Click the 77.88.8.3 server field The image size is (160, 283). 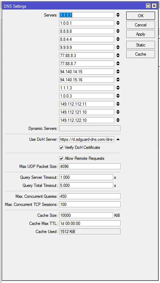(87, 55)
